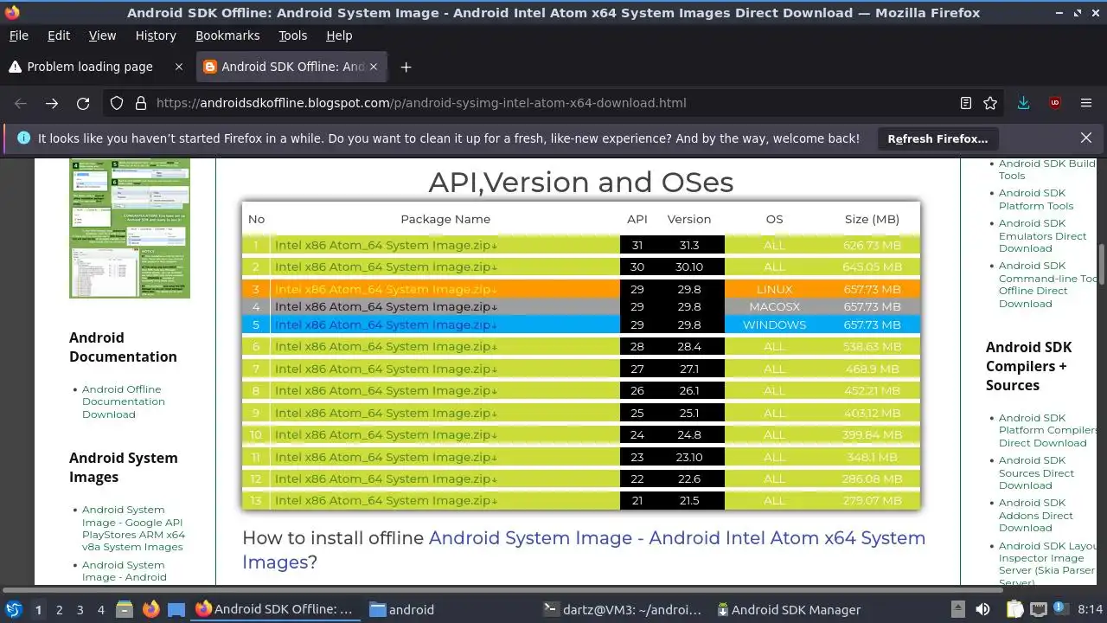Launch file manager from taskbar quick launch
Image resolution: width=1107 pixels, height=623 pixels.
pyautogui.click(x=124, y=609)
